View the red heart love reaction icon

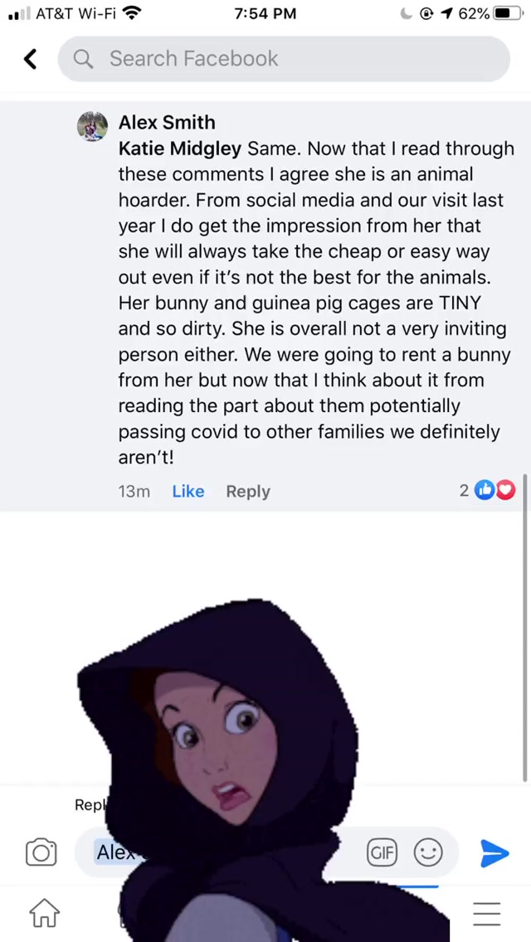coord(506,491)
